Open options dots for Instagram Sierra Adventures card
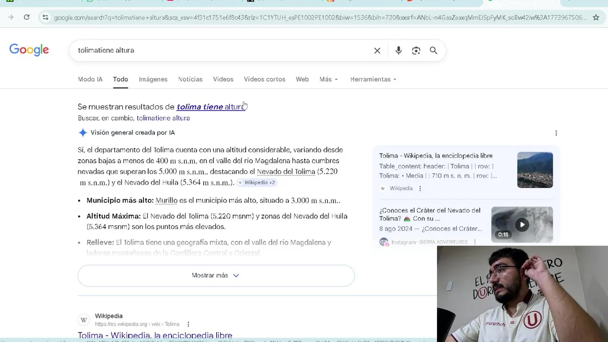608x342 pixels. pos(475,242)
